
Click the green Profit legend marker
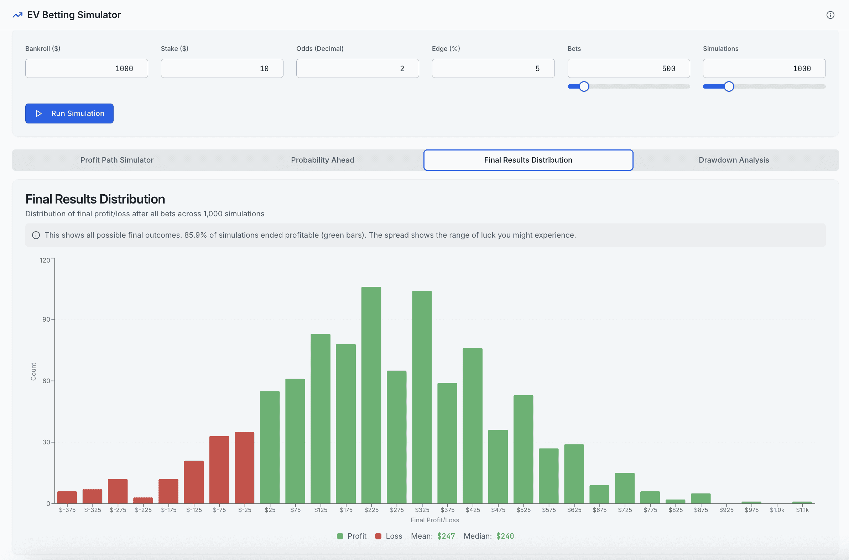340,536
